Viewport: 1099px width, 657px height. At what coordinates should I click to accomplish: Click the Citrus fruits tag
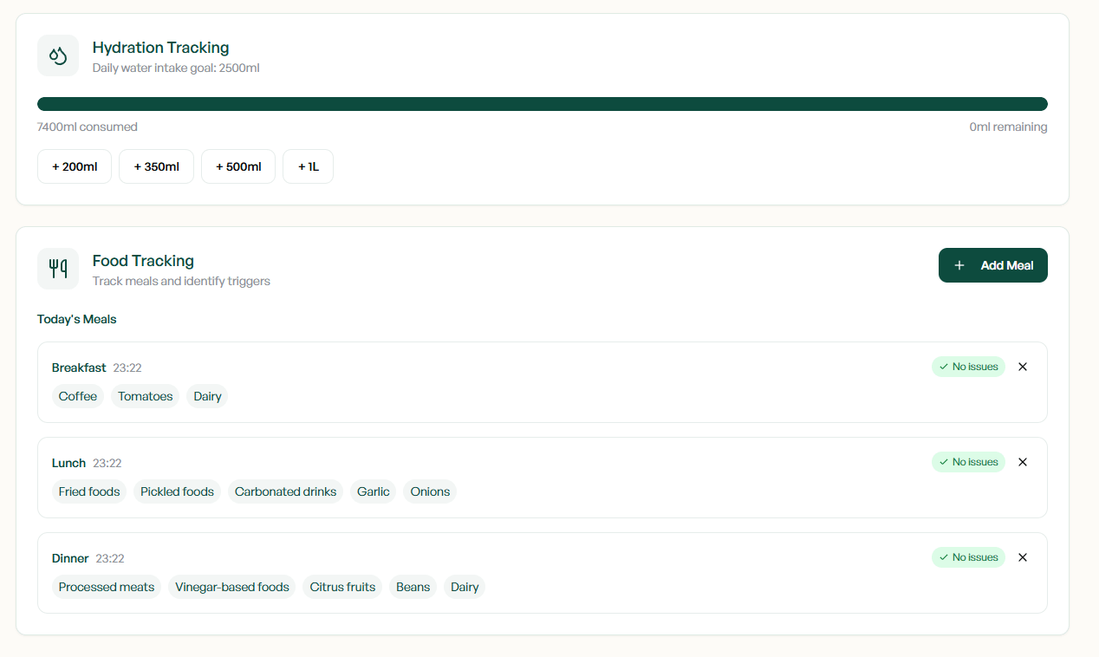pos(342,587)
